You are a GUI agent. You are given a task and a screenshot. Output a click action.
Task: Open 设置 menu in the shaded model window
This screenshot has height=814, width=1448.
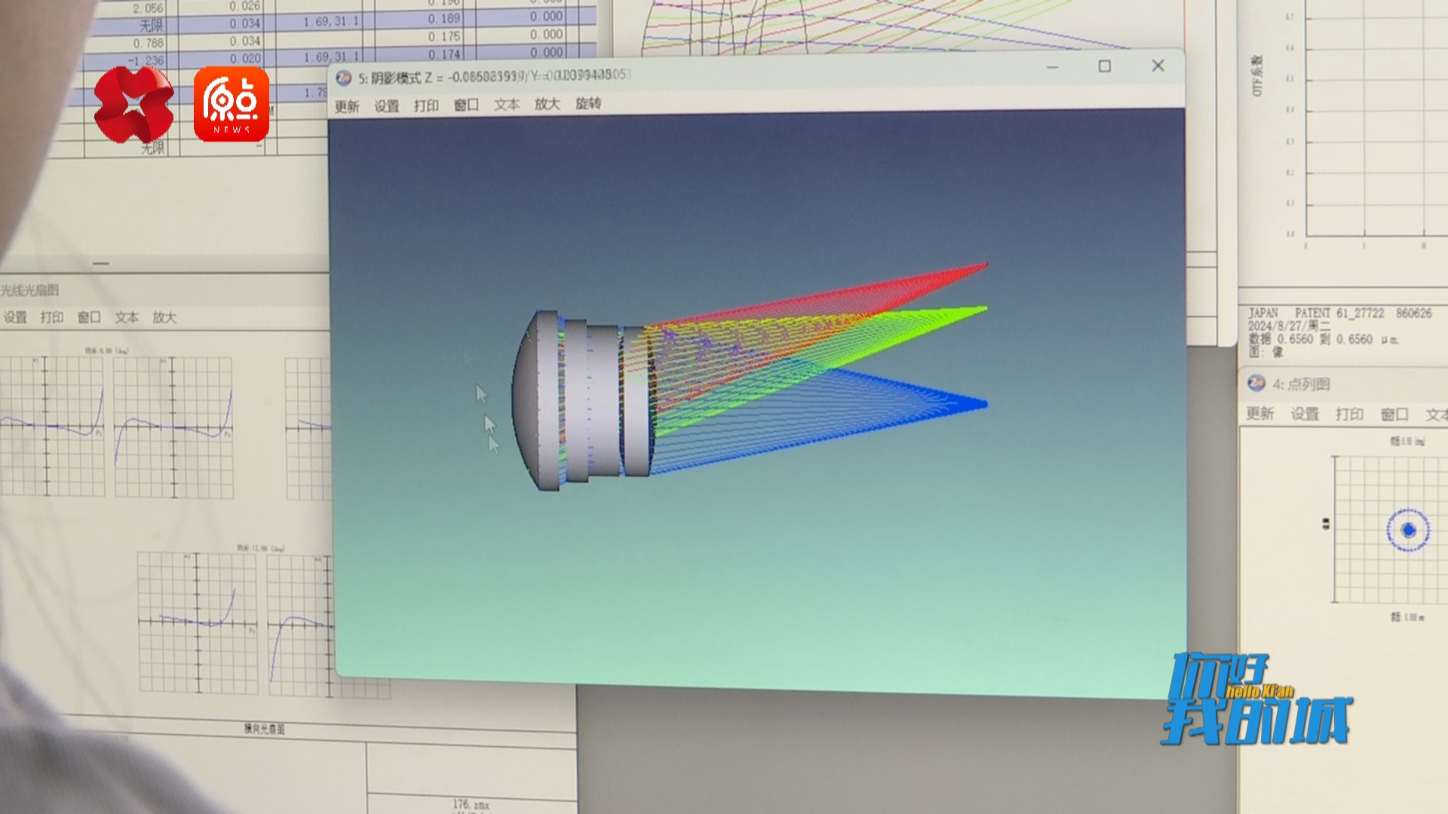pyautogui.click(x=387, y=106)
